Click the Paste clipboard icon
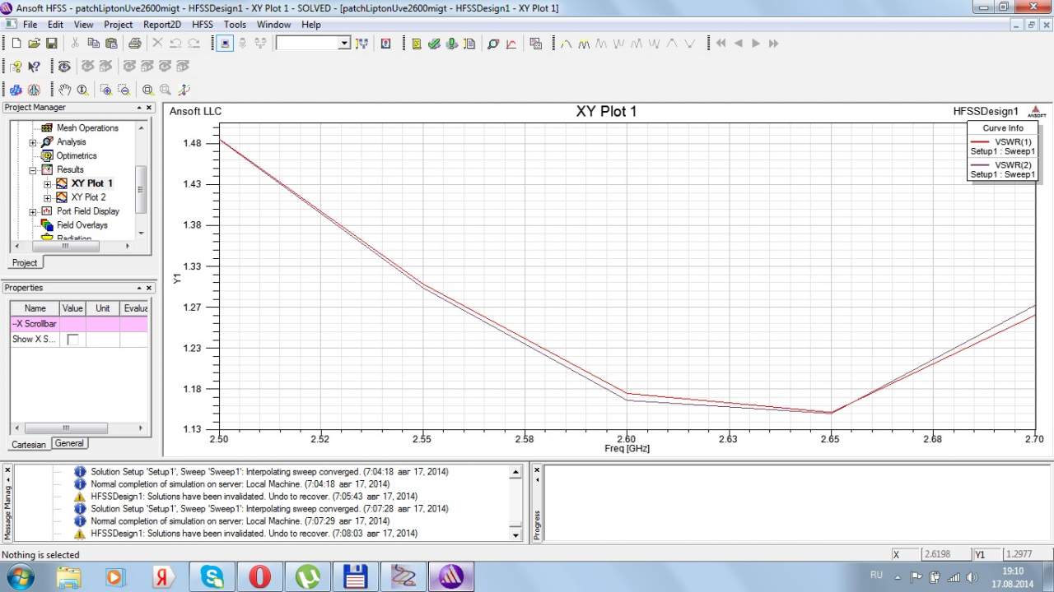This screenshot has height=592, width=1054. 110,44
